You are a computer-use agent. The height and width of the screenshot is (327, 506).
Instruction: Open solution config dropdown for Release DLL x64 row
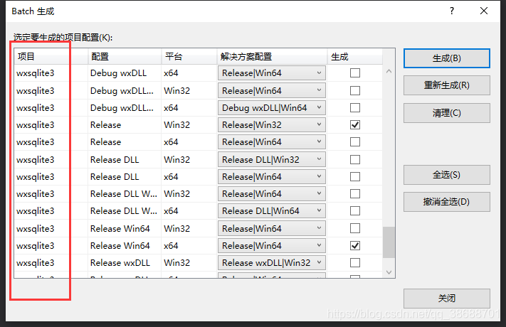point(272,177)
